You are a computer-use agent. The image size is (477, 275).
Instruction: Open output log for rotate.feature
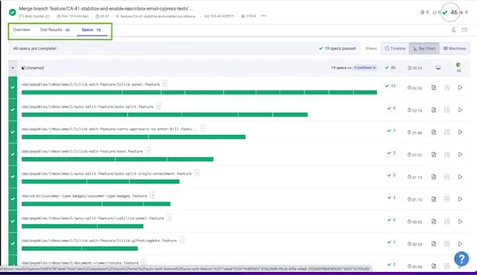[434, 266]
